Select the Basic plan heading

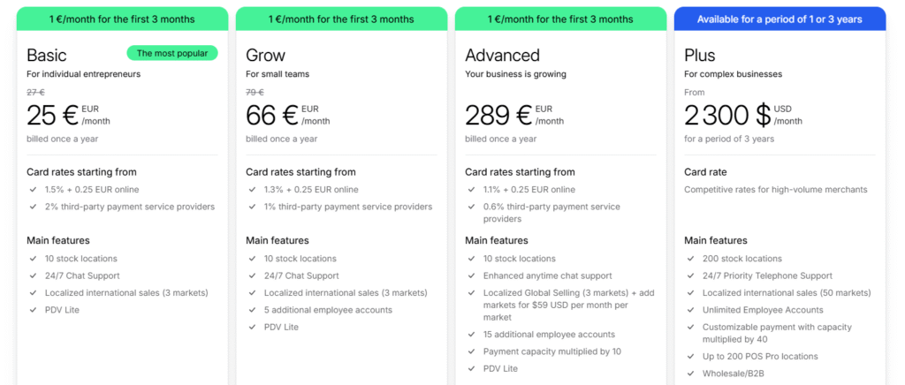click(47, 56)
